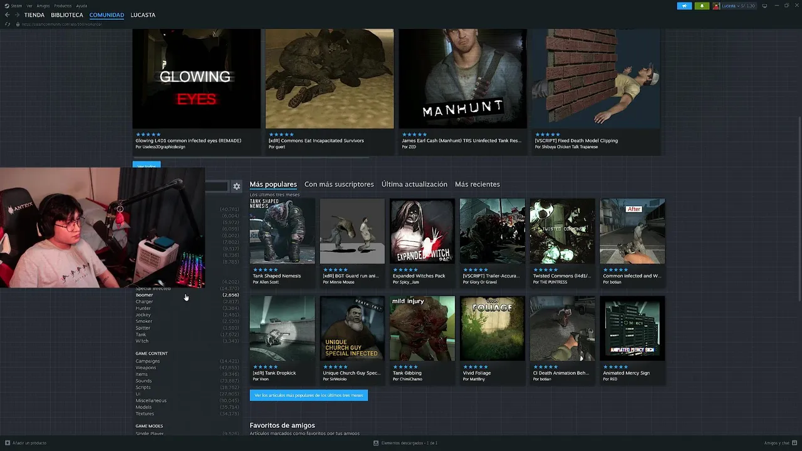Switch to the TIENDA tab

click(34, 15)
